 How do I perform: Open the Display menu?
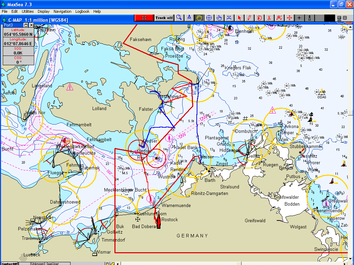44,11
